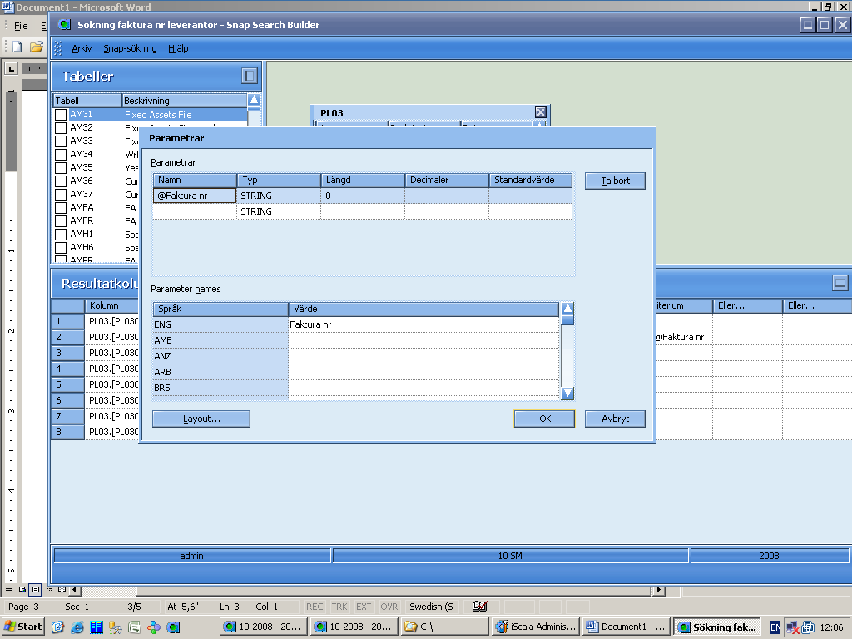The image size is (852, 639).
Task: Click the AME language value field
Action: pos(424,340)
